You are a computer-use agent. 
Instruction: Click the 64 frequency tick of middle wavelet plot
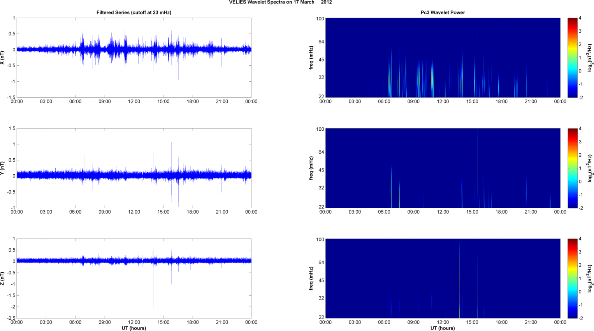coord(321,152)
